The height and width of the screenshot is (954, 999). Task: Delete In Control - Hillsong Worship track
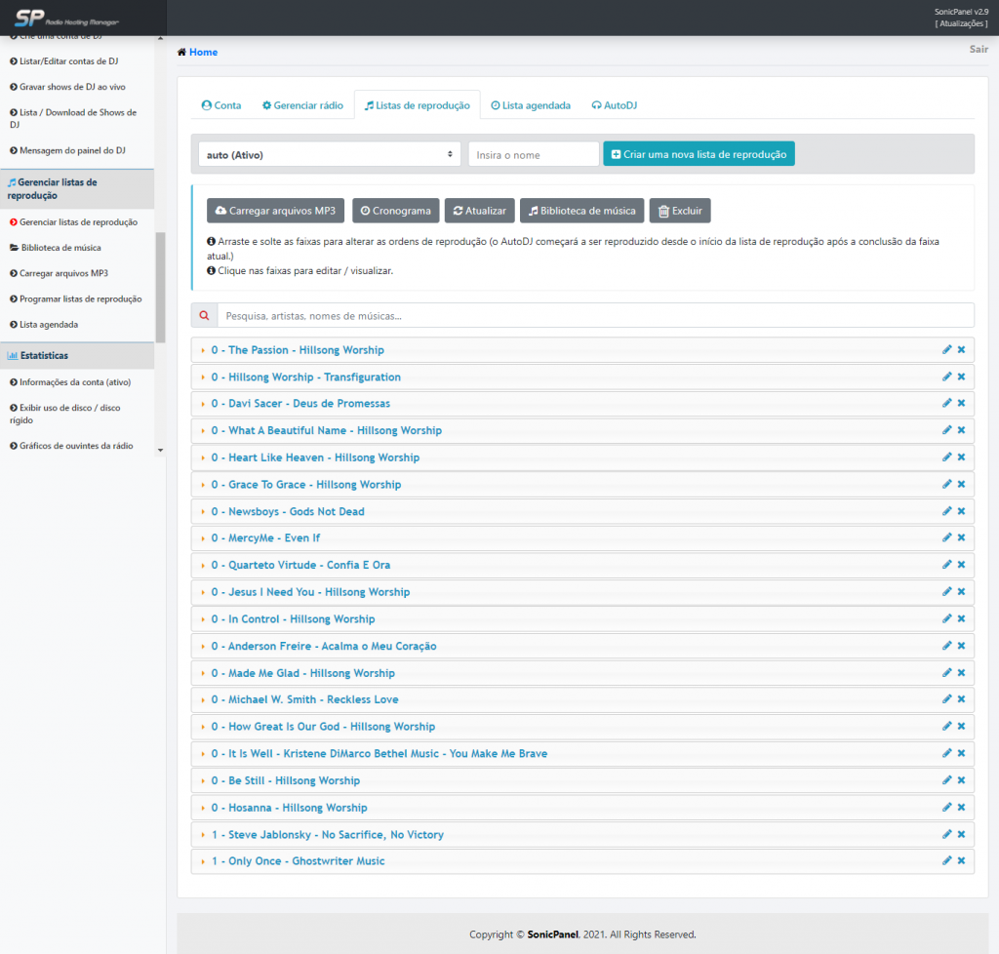tap(961, 619)
